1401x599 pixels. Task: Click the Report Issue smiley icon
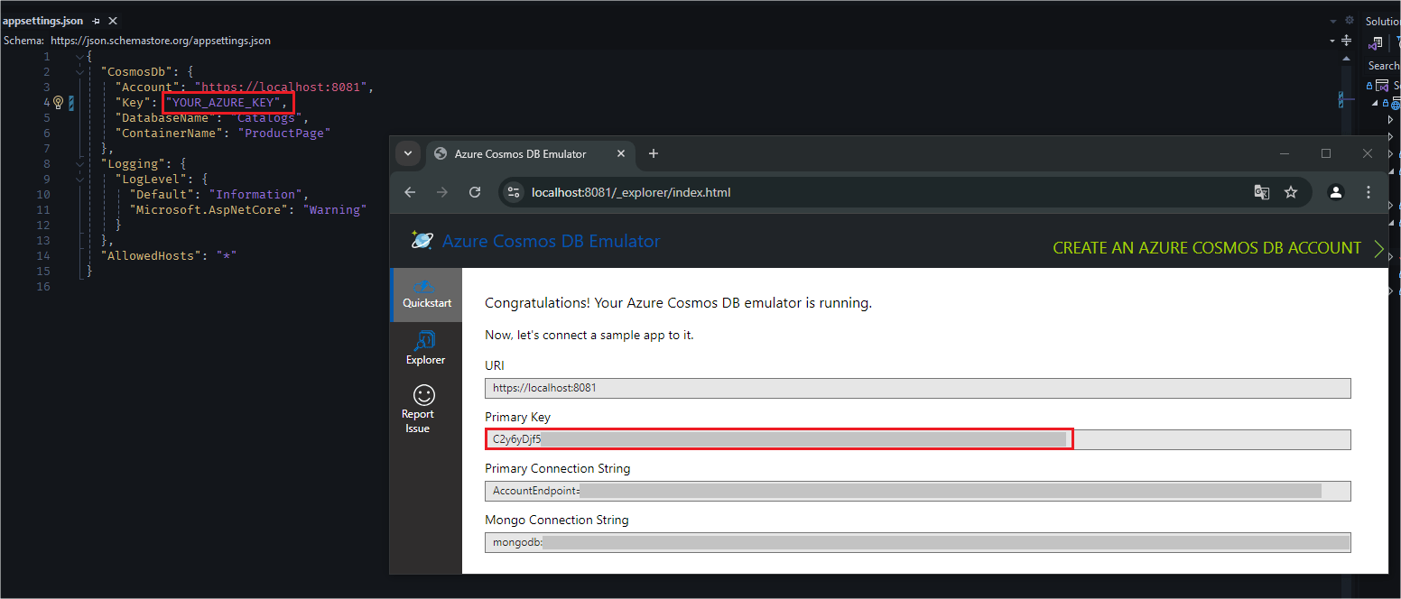click(424, 395)
